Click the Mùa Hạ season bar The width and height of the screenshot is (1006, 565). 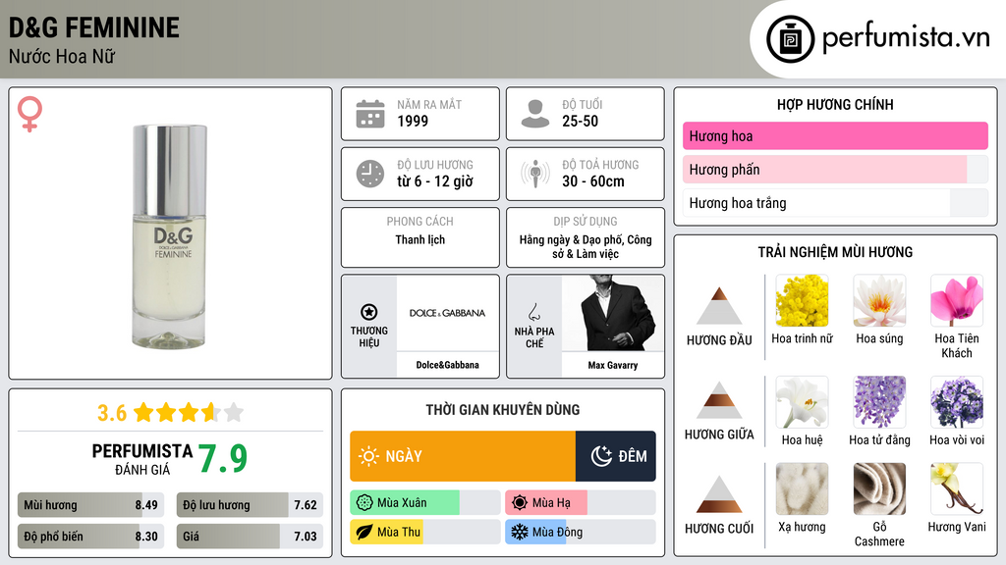(x=581, y=503)
